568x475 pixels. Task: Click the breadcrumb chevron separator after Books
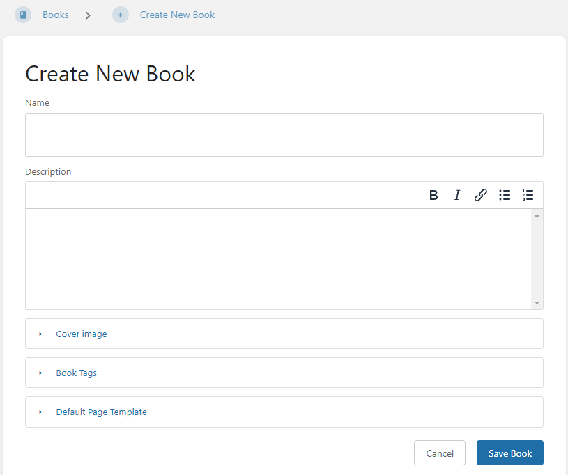click(x=88, y=15)
